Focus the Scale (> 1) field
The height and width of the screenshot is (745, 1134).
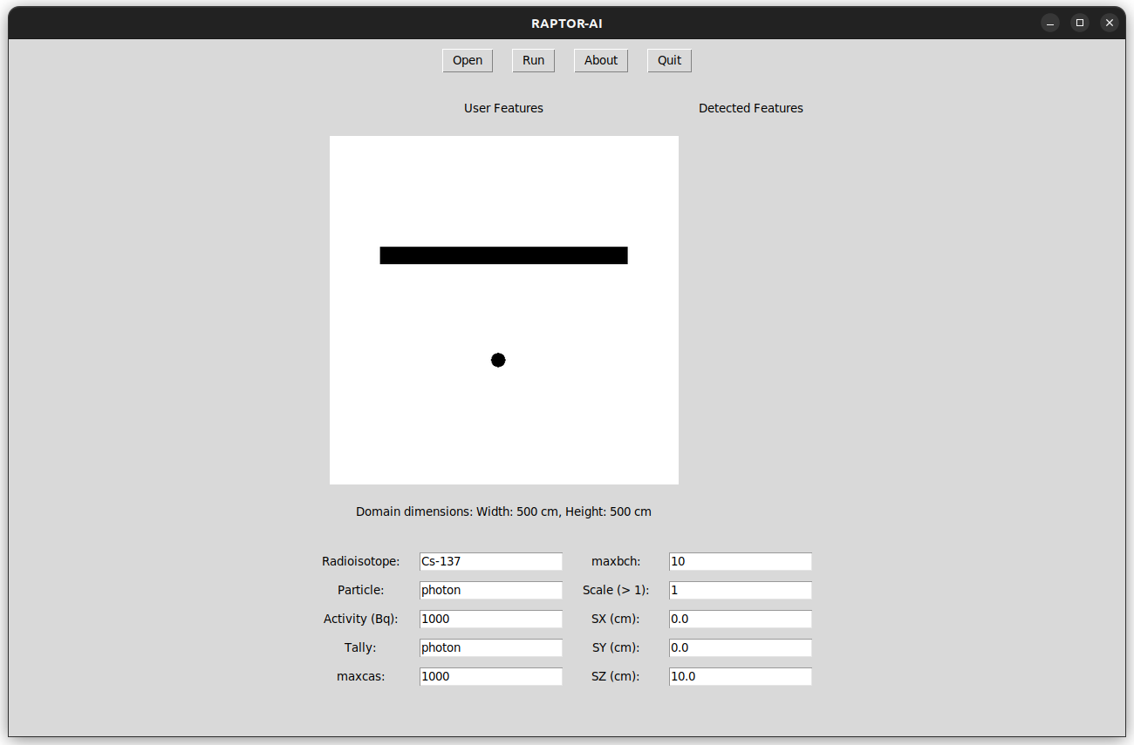(740, 590)
